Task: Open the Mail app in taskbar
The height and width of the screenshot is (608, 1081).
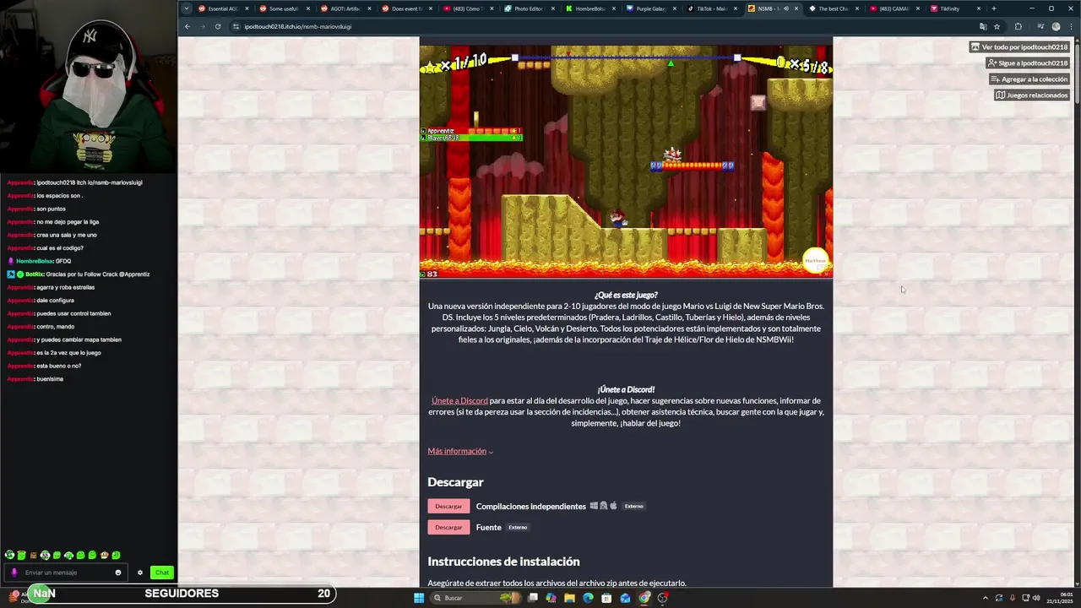Action: (x=625, y=598)
